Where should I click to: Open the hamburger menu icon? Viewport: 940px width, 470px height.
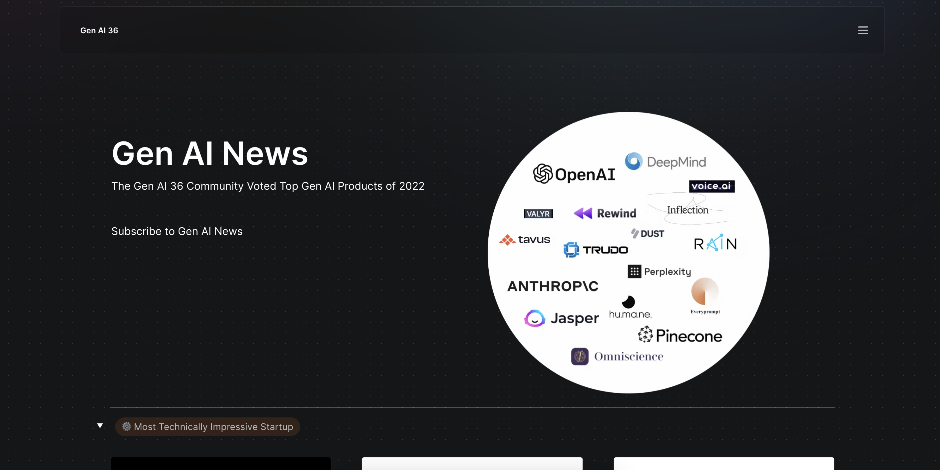(863, 30)
